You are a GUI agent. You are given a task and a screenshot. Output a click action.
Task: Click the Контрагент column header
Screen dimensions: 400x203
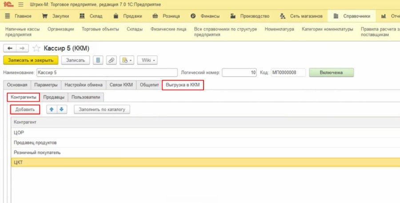(x=205, y=122)
